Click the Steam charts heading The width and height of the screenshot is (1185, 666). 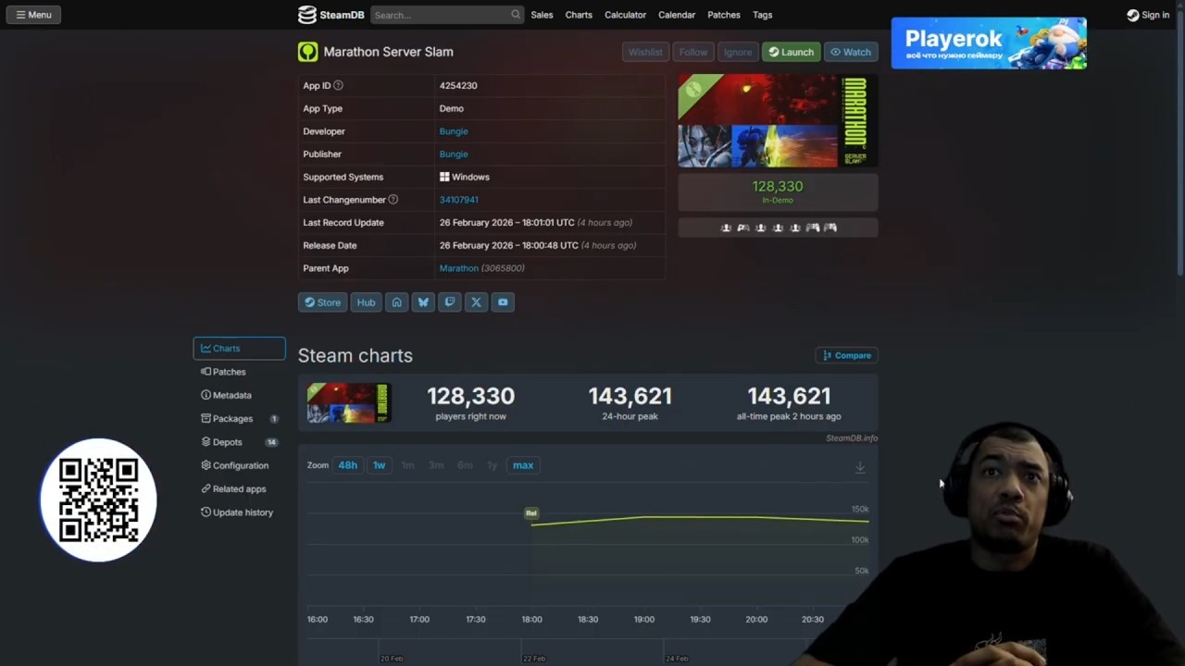[x=355, y=355]
